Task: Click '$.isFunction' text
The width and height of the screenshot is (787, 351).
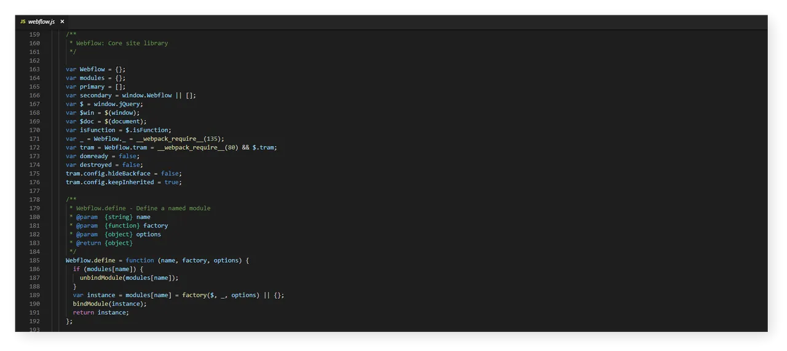Action: (x=148, y=130)
